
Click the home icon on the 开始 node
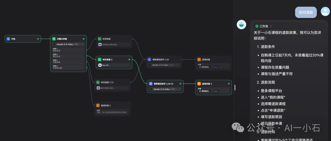(8, 39)
